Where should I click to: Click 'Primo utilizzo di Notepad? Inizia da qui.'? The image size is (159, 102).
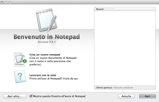(54, 78)
